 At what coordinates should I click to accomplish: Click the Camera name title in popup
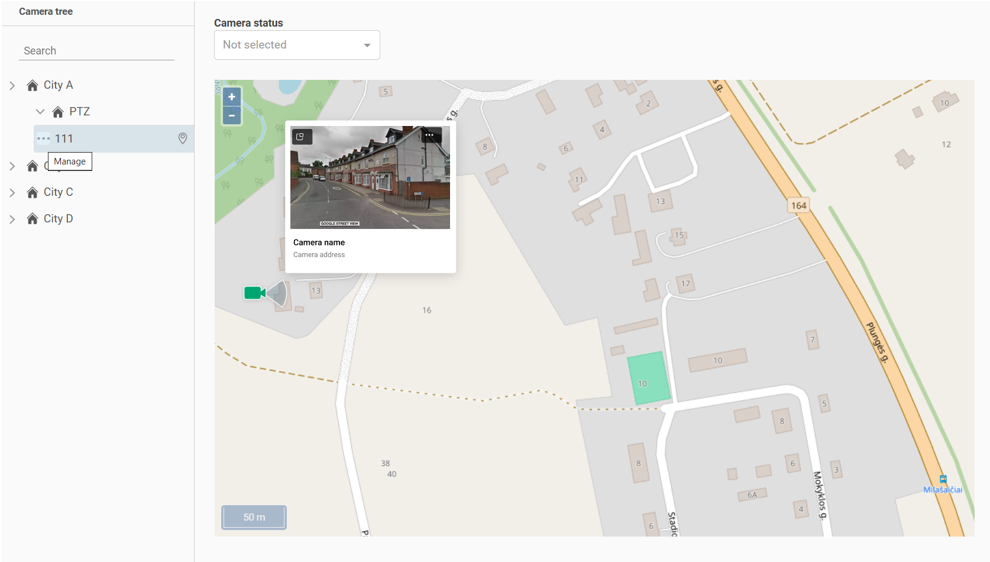coord(319,243)
